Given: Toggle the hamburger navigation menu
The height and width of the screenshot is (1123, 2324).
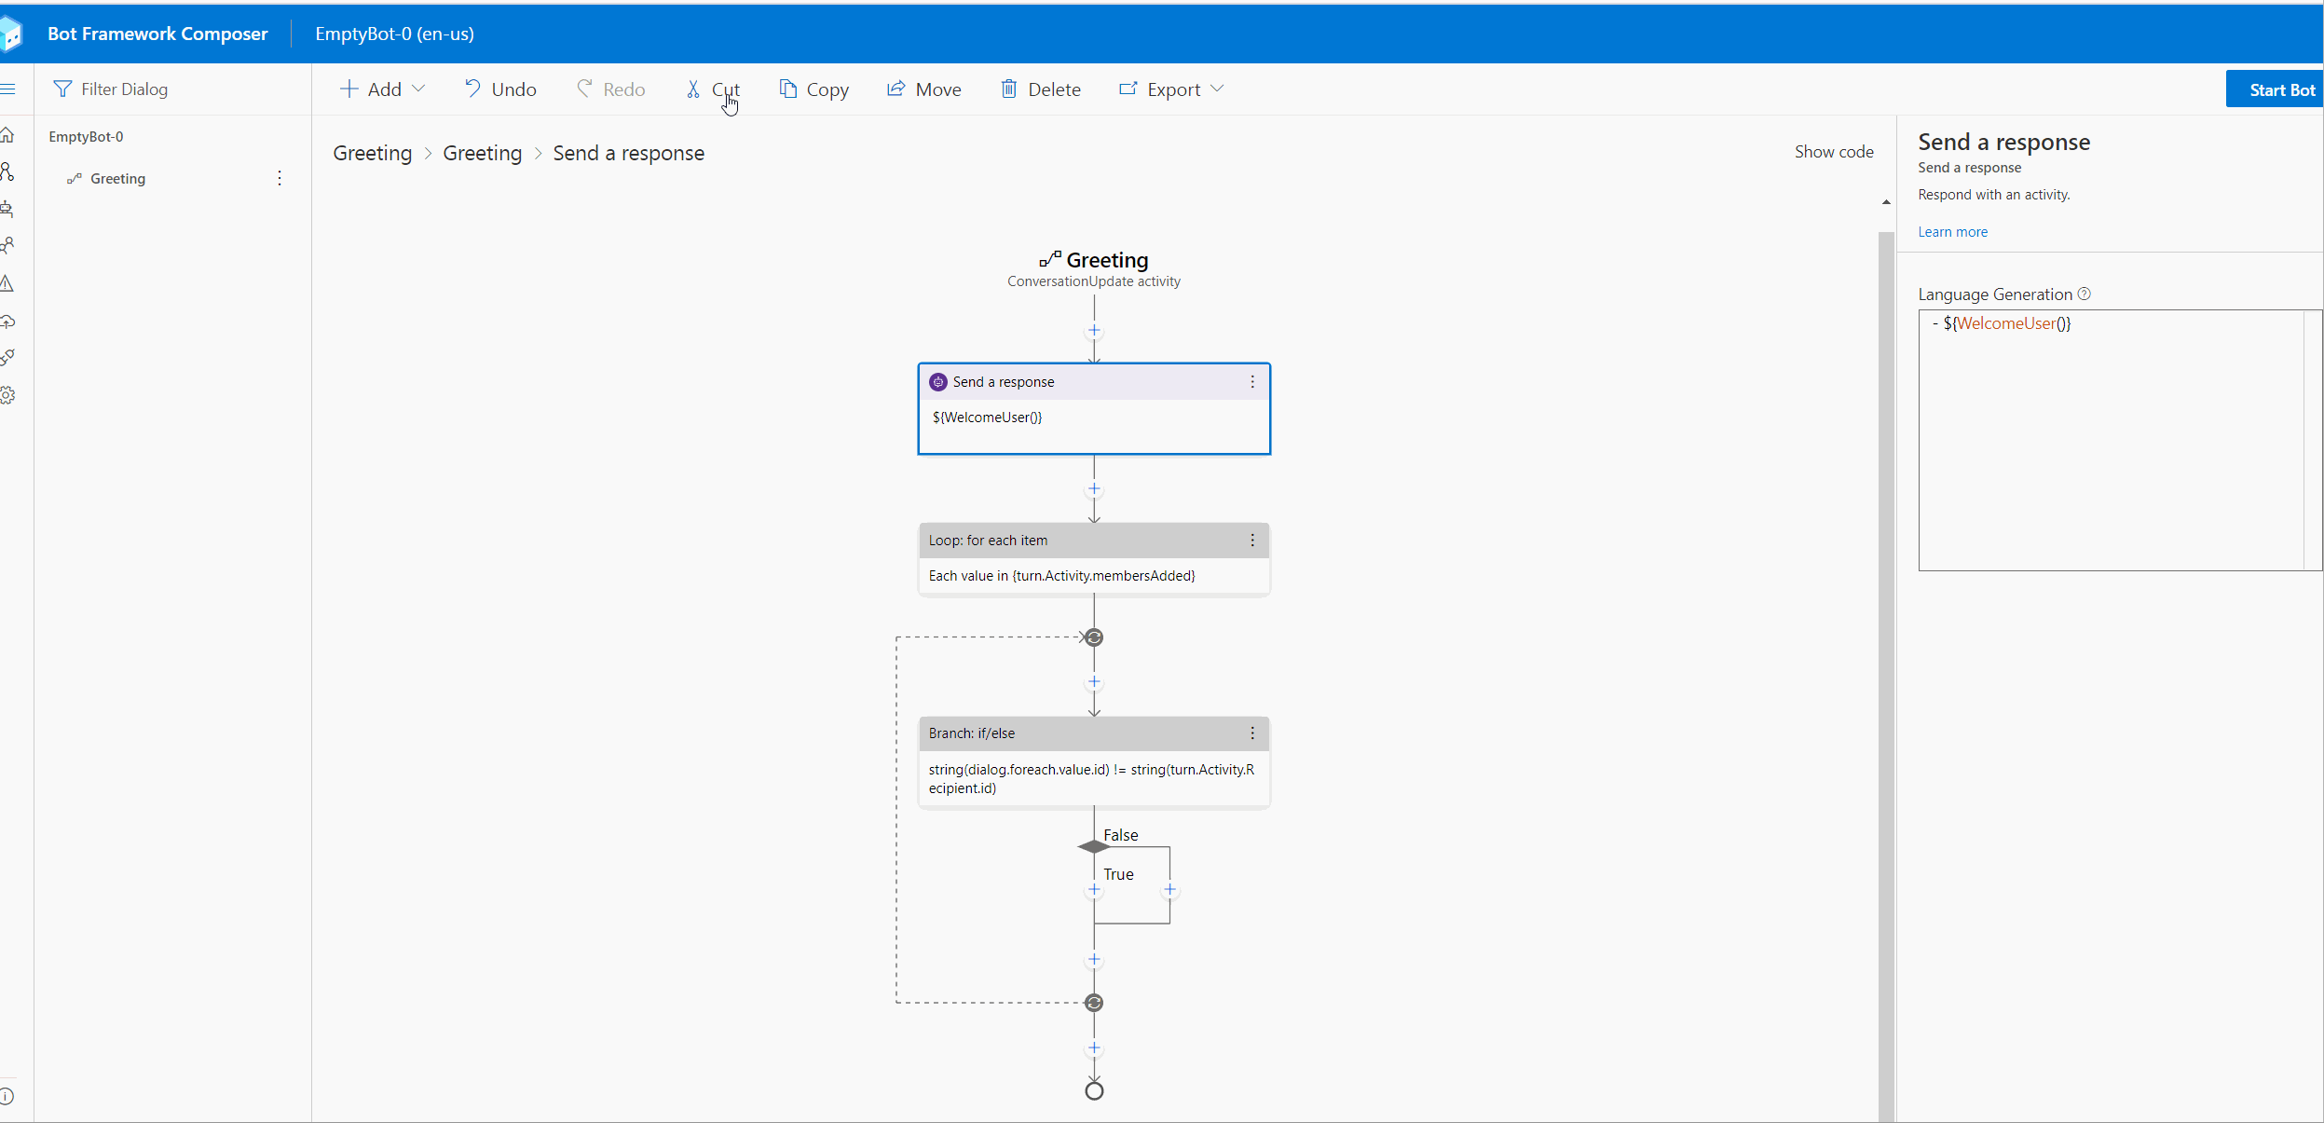Looking at the screenshot, I should pos(7,89).
